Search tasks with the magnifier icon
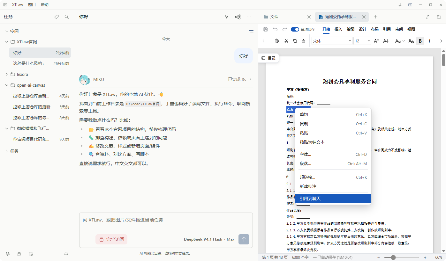 [67, 17]
